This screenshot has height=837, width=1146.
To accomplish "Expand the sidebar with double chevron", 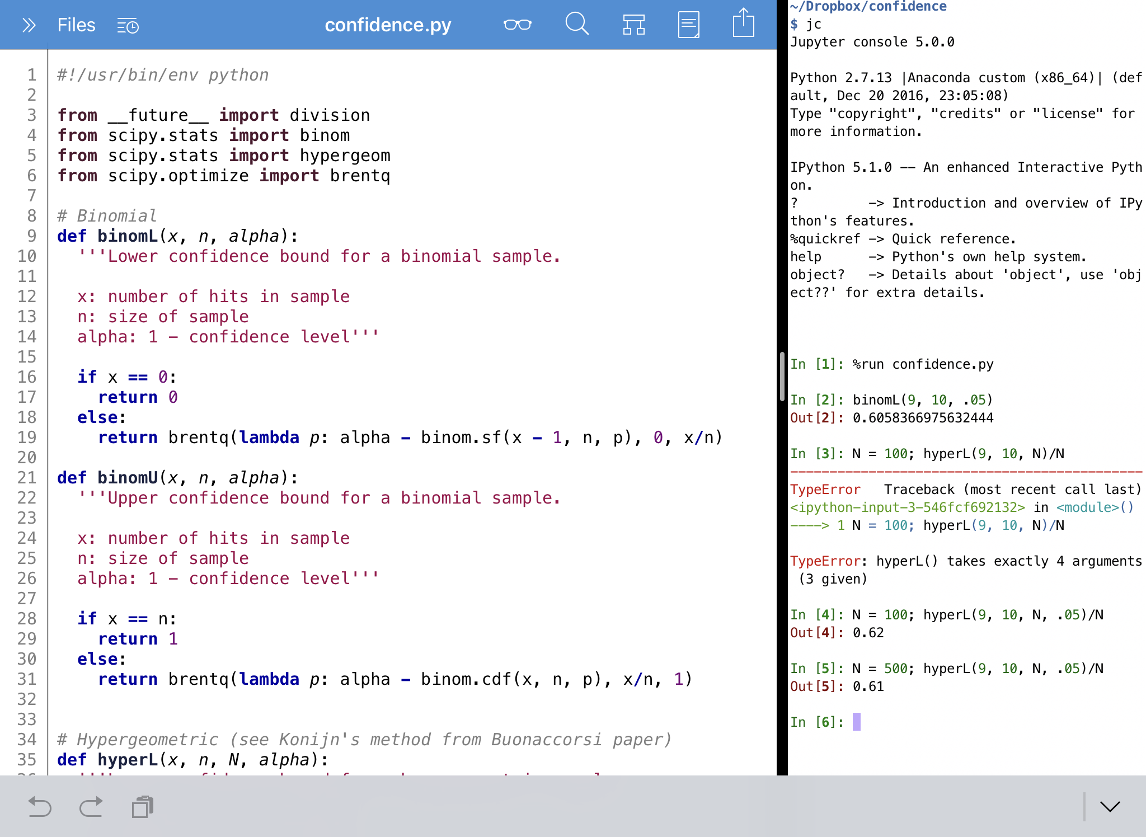I will coord(29,25).
